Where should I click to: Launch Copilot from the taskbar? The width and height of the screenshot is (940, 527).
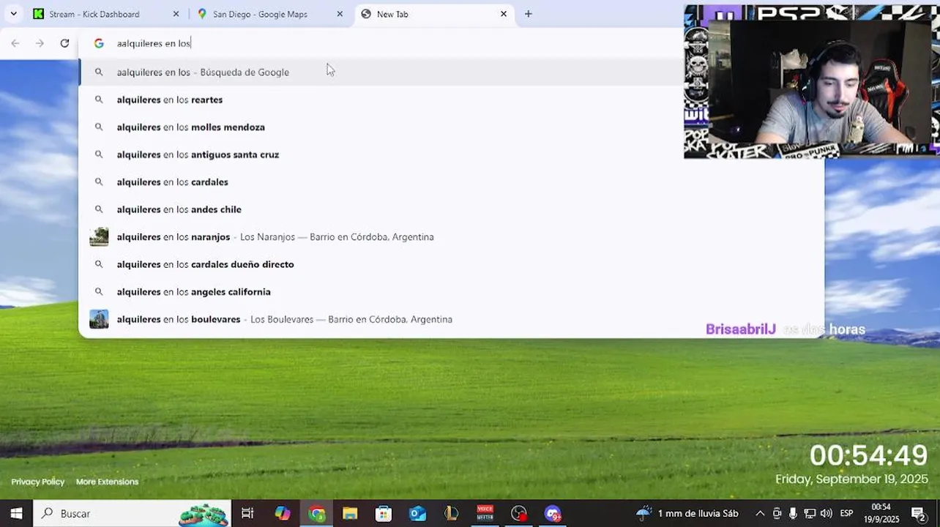(283, 513)
